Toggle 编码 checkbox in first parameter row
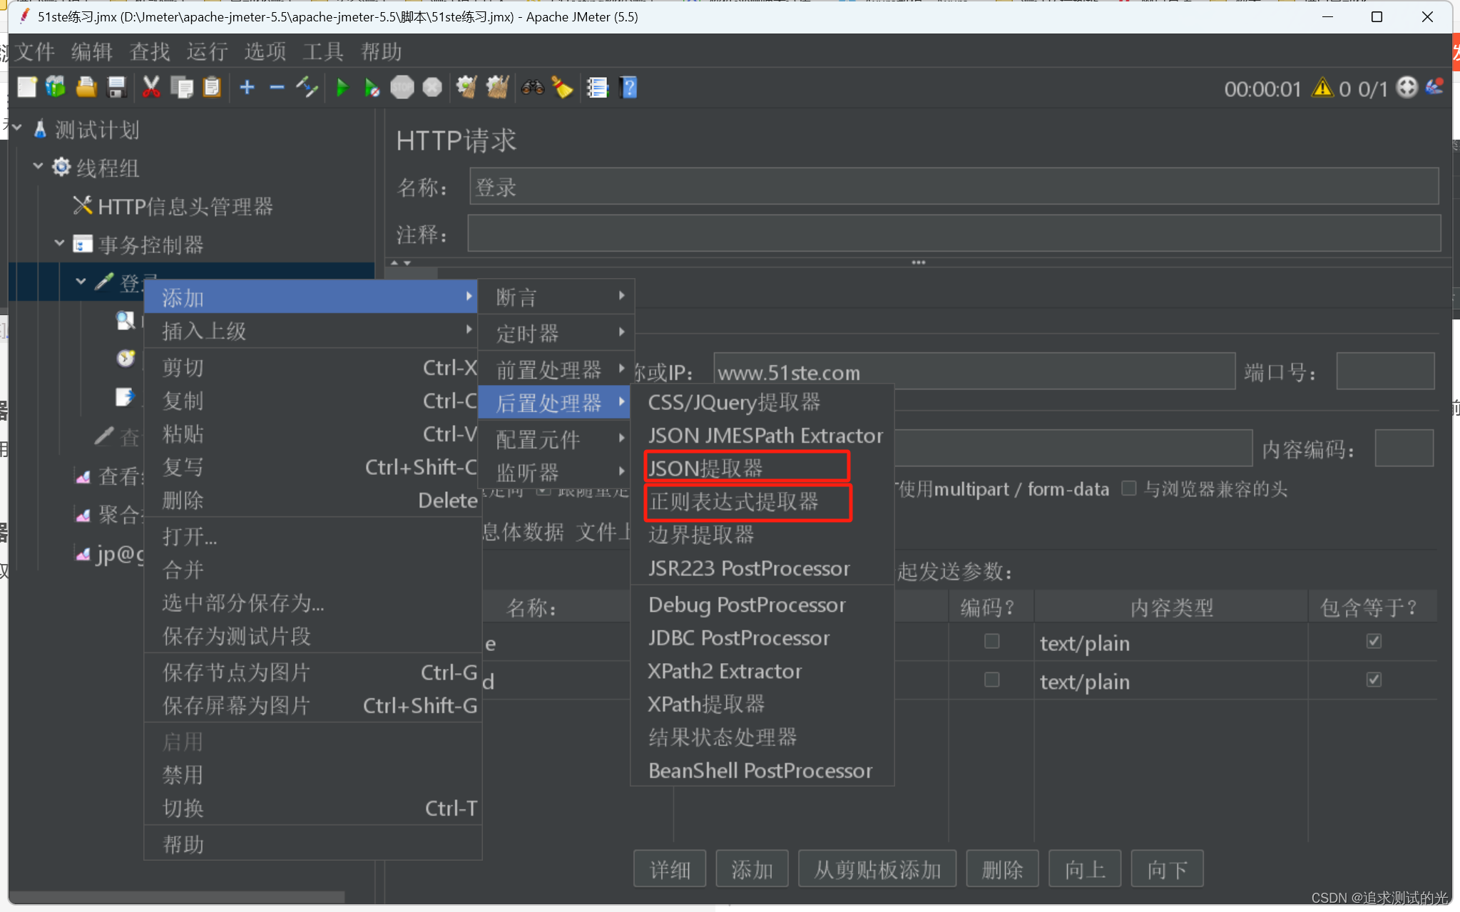The width and height of the screenshot is (1460, 912). (x=991, y=642)
